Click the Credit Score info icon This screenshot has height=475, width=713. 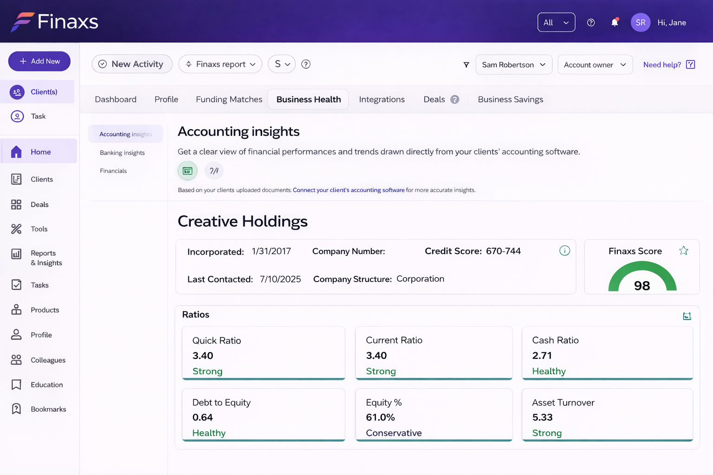coord(564,250)
